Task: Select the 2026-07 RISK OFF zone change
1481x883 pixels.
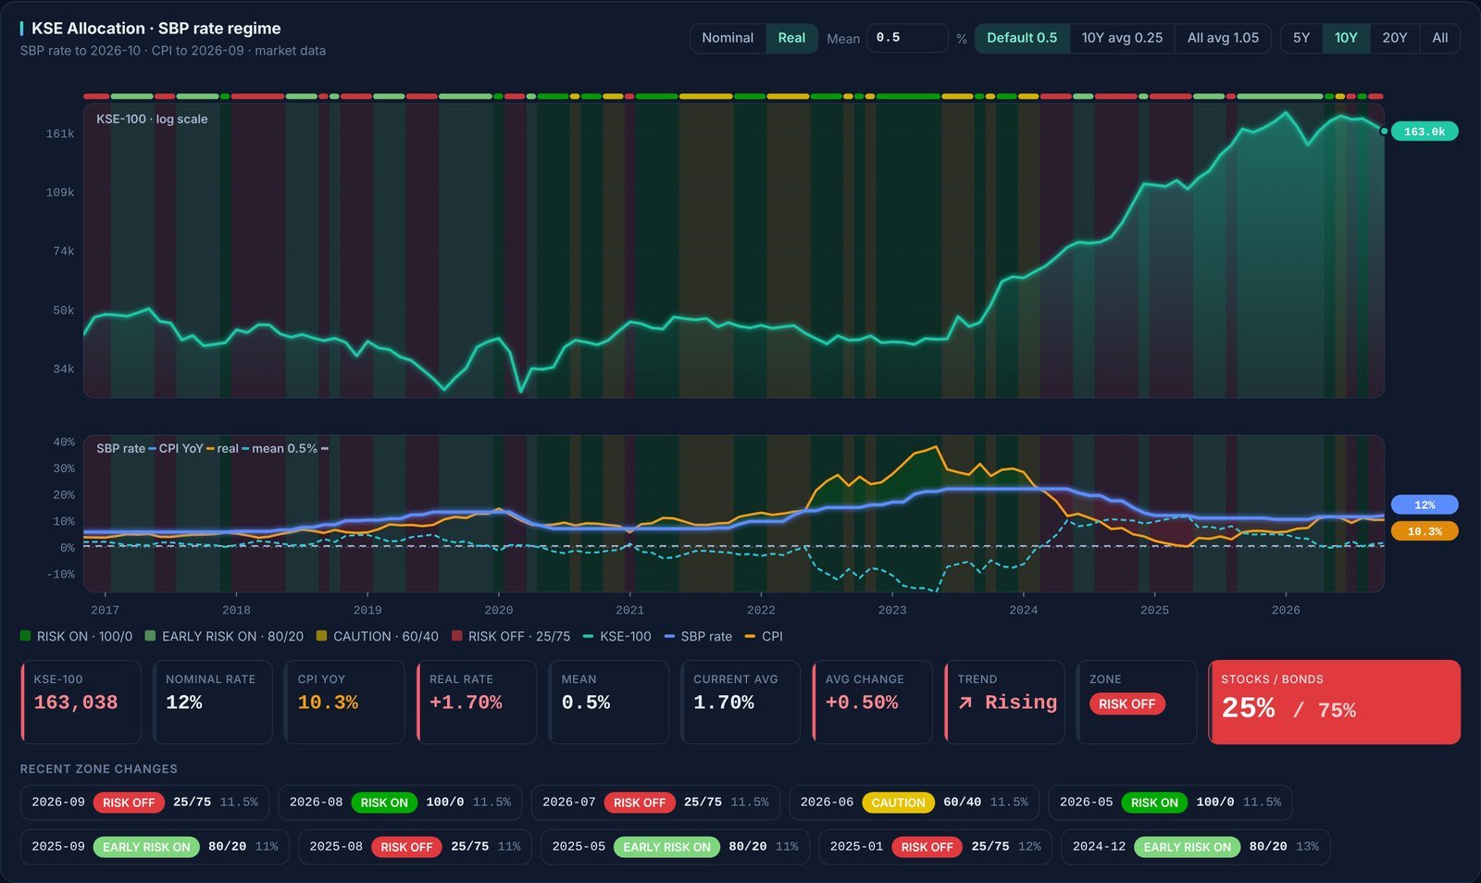Action: (655, 802)
